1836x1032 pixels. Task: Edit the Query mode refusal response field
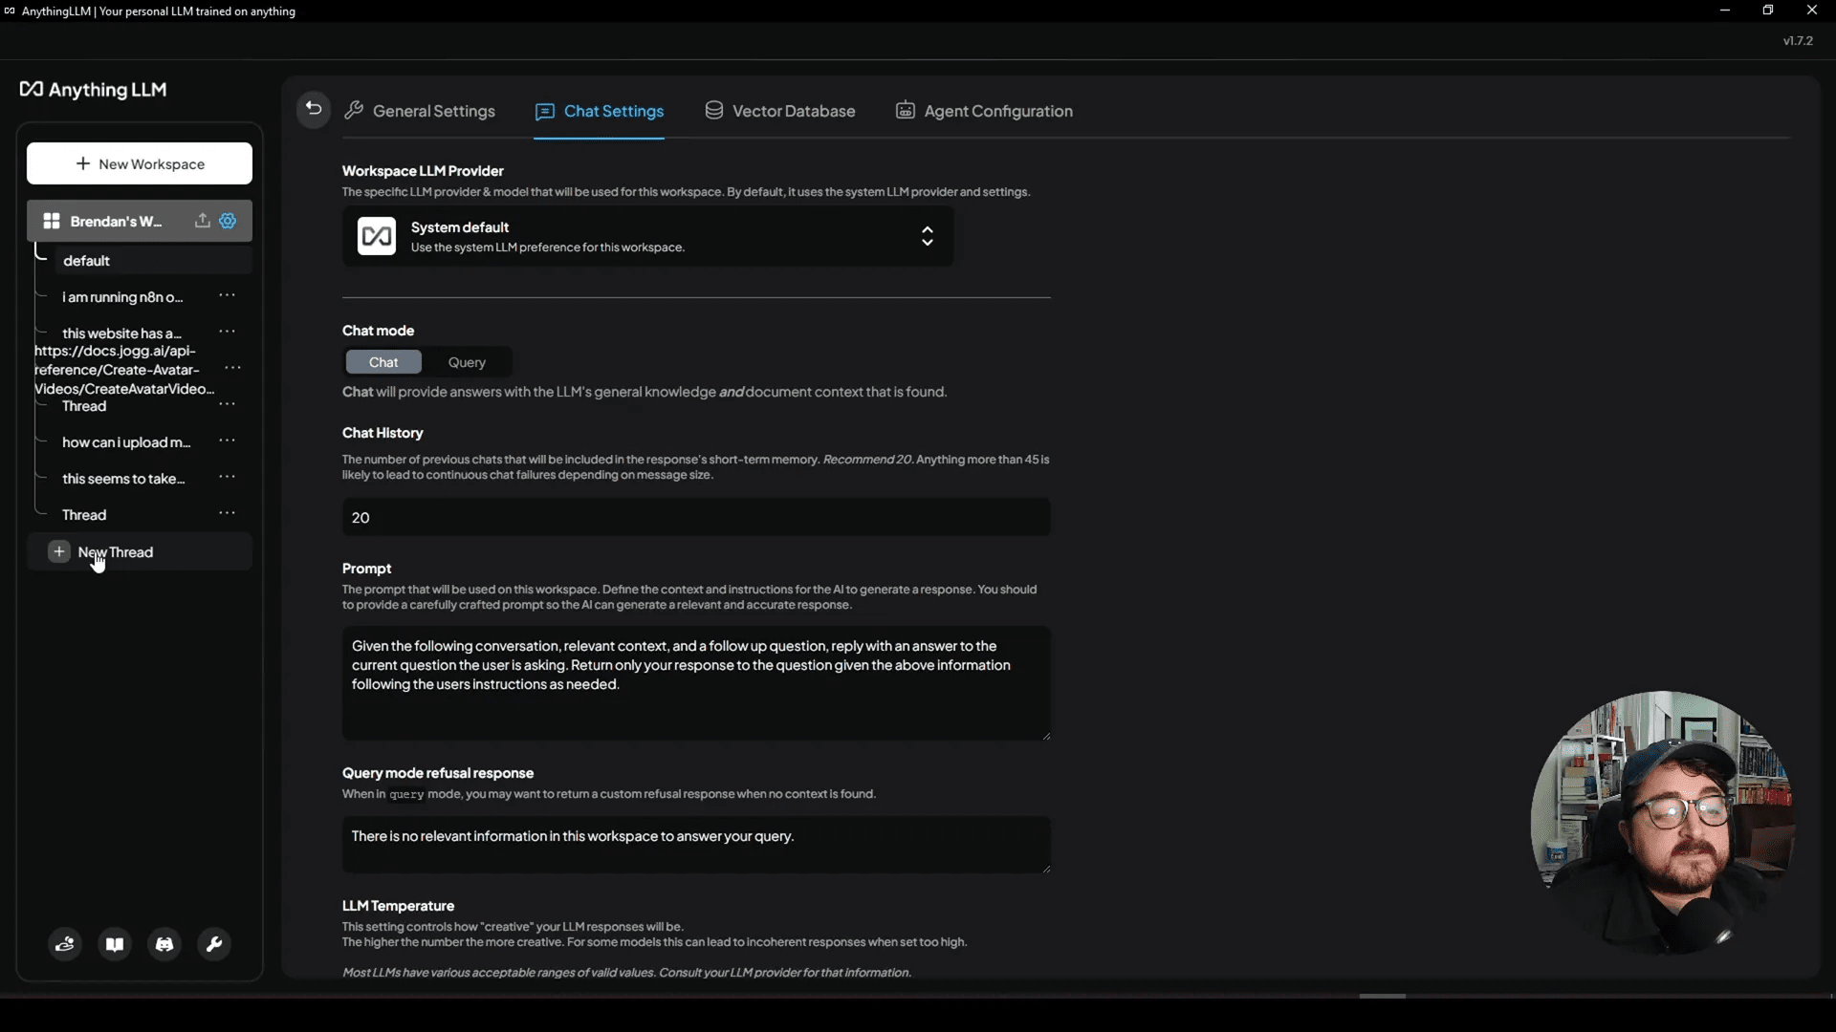click(x=696, y=844)
